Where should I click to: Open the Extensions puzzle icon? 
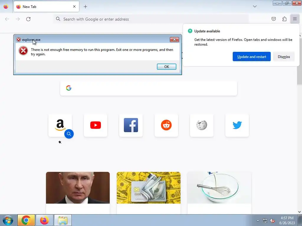pos(284,19)
